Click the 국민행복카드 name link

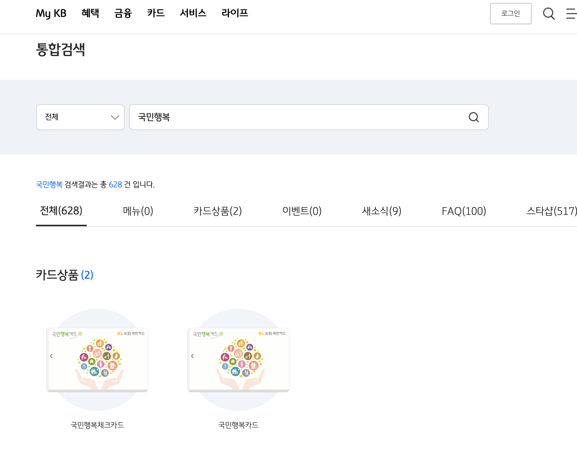(x=238, y=425)
